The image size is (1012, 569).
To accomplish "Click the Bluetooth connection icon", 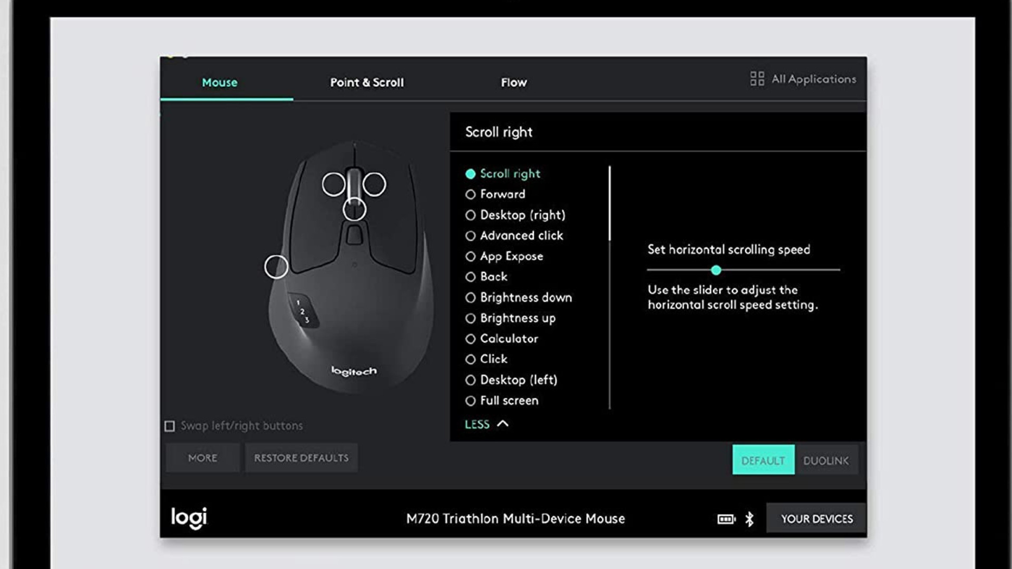I will [x=749, y=519].
